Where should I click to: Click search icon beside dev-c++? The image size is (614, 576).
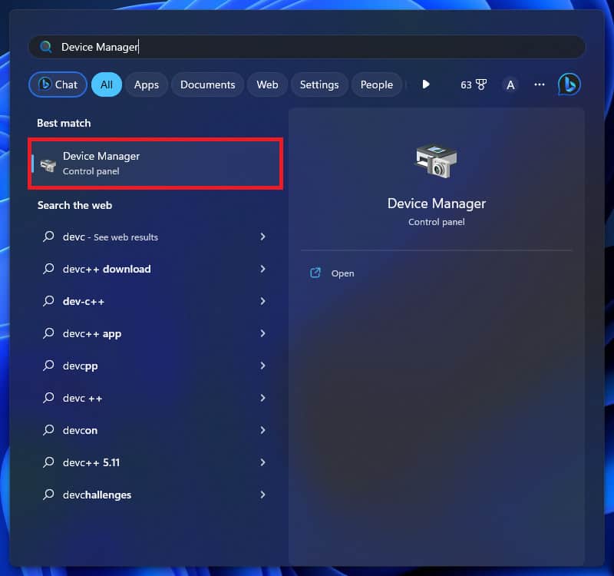pos(48,301)
